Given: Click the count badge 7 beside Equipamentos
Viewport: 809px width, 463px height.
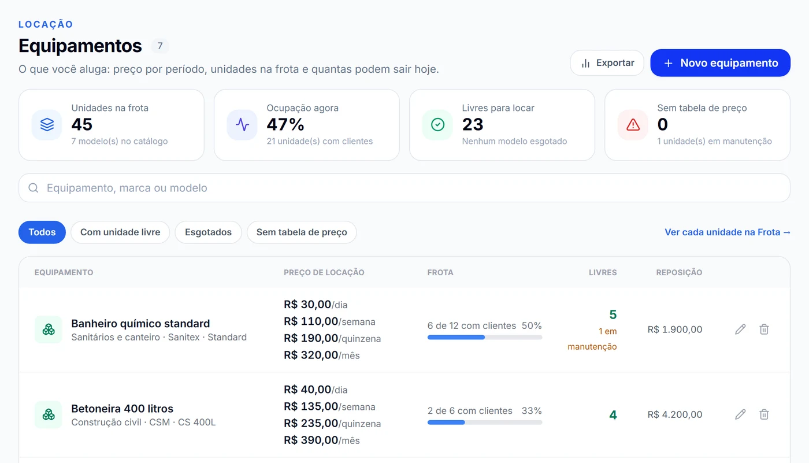Looking at the screenshot, I should [160, 46].
